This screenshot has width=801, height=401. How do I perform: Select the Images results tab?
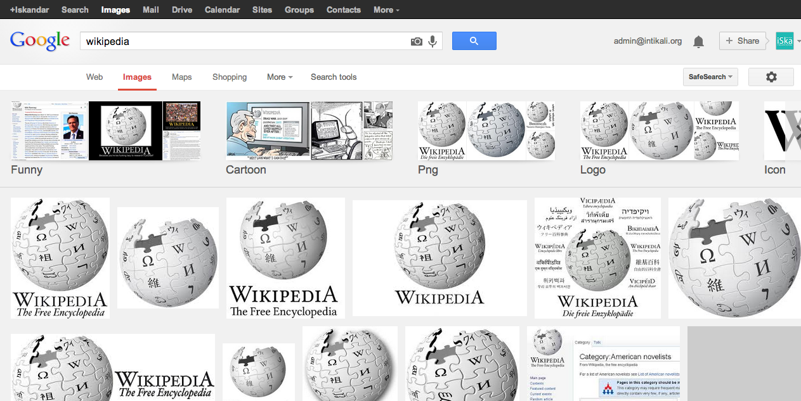(x=137, y=77)
